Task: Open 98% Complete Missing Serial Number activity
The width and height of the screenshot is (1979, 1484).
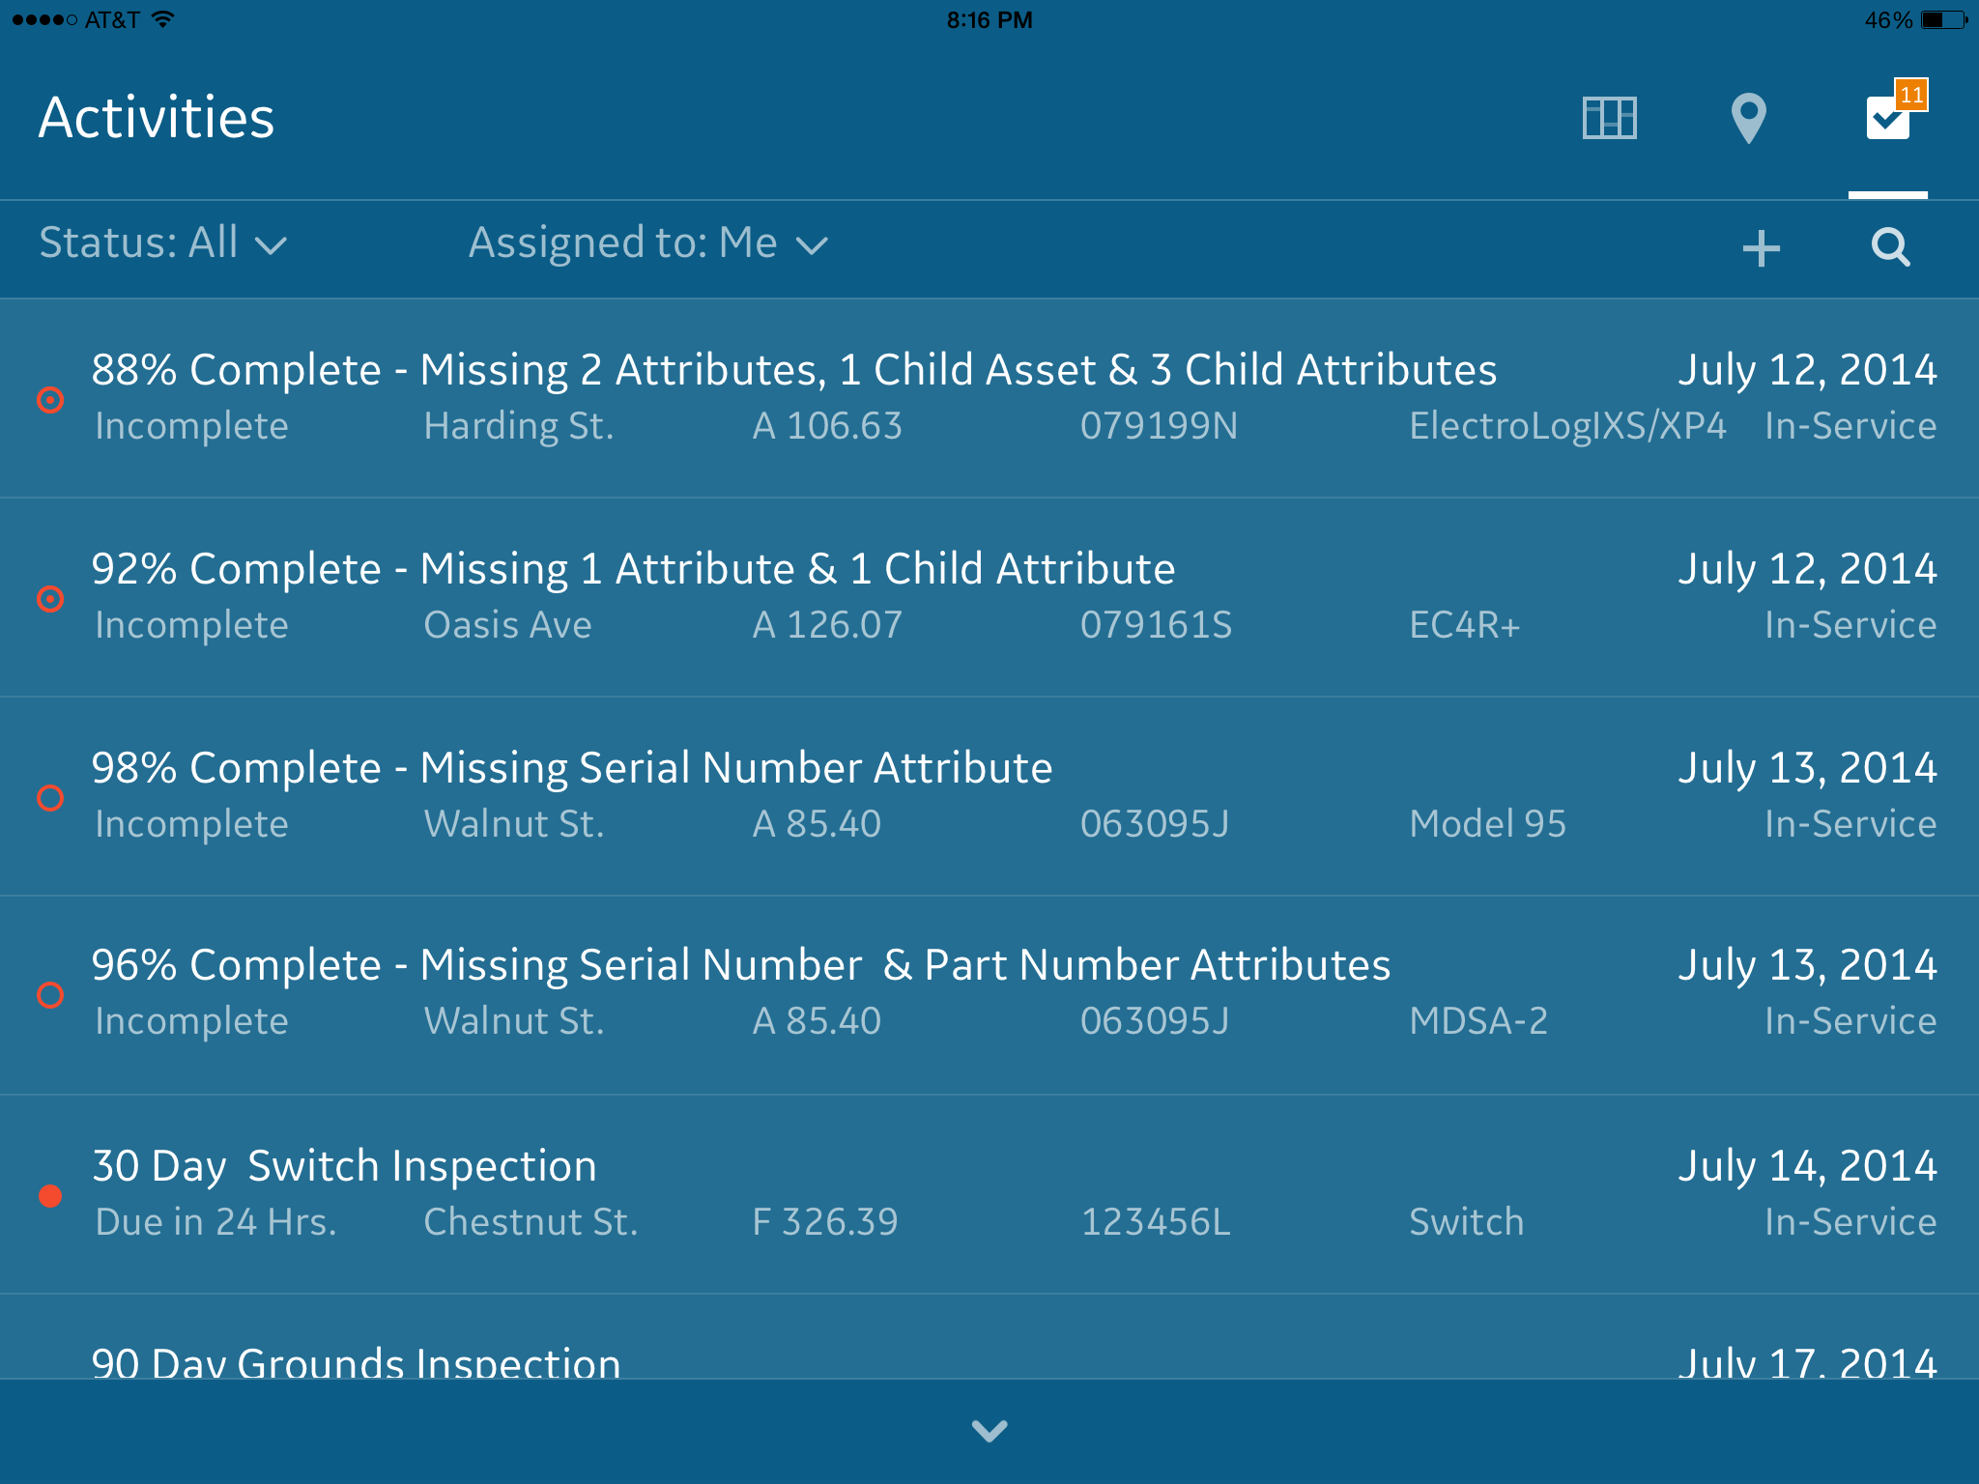Action: (x=989, y=796)
